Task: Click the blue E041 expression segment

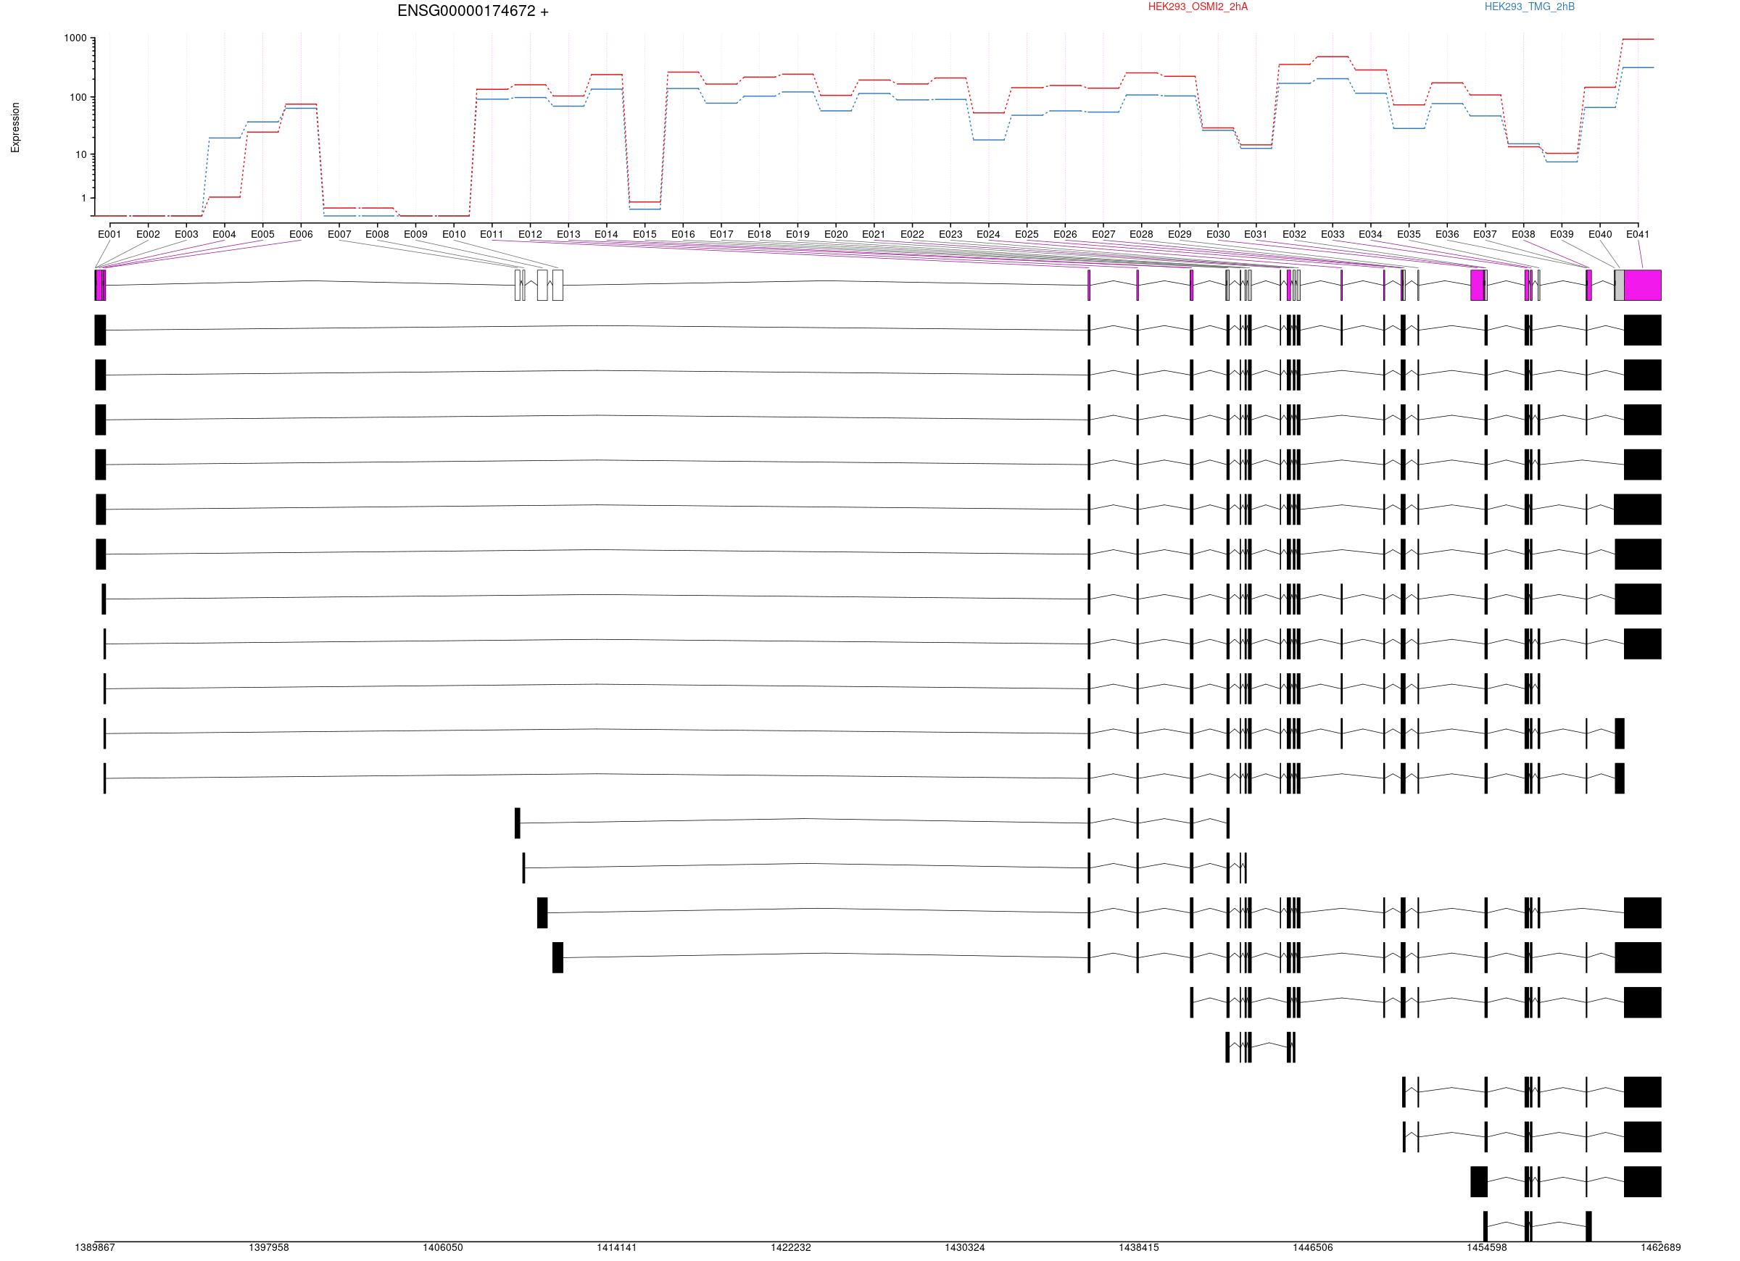Action: tap(1638, 67)
